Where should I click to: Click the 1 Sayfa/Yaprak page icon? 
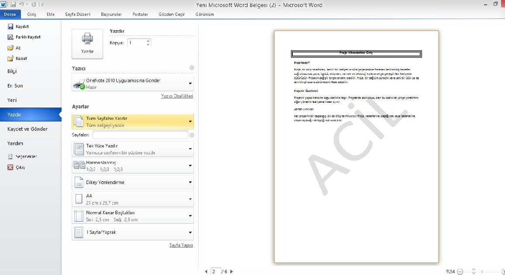79,233
